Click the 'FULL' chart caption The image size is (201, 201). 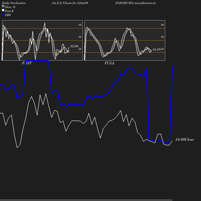tap(110, 63)
